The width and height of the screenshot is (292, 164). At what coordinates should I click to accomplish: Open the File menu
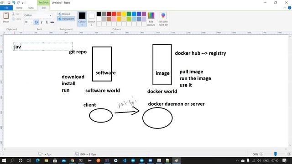click(x=6, y=8)
